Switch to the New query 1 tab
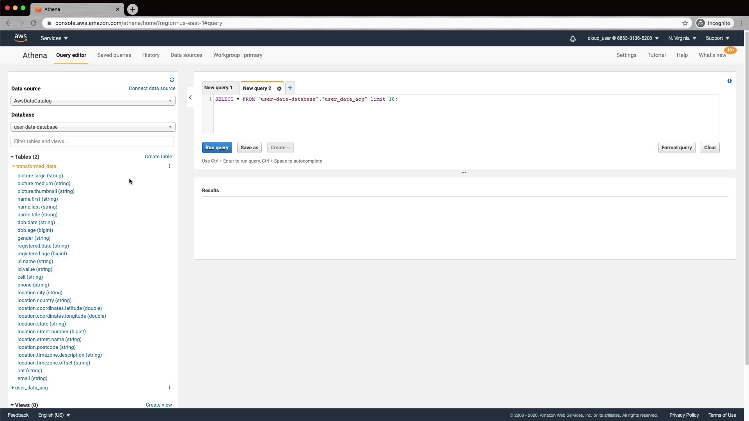Image resolution: width=749 pixels, height=421 pixels. tap(218, 88)
